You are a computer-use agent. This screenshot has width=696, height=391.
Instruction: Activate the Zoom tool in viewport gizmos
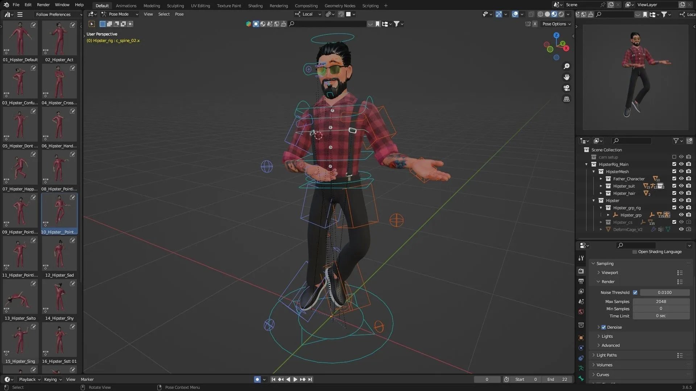point(567,66)
